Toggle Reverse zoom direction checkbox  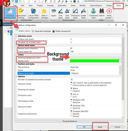tap(71, 48)
